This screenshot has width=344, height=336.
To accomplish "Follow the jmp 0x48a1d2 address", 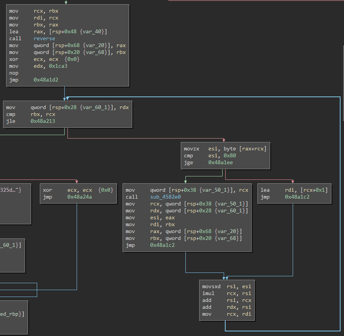I will point(46,80).
